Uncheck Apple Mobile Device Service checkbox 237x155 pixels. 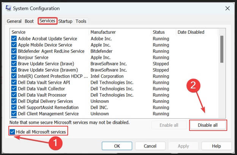coord(14,45)
